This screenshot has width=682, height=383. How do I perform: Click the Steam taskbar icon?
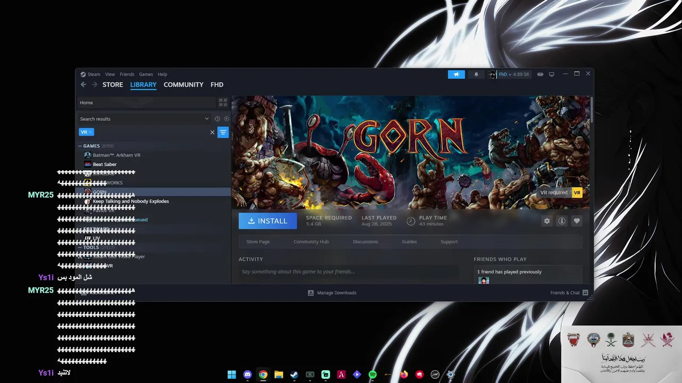tap(294, 374)
